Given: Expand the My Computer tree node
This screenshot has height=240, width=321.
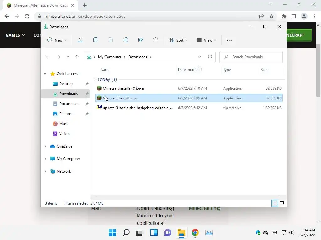Looking at the screenshot, I should (45, 159).
